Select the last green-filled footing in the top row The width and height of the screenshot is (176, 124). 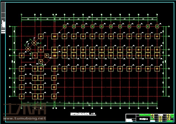pos(157,27)
